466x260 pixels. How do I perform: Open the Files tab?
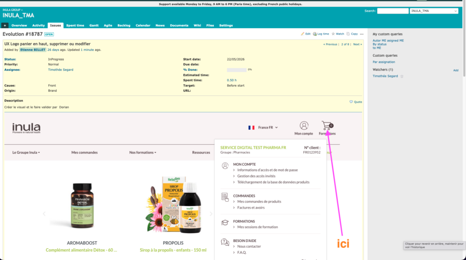pyautogui.click(x=210, y=25)
